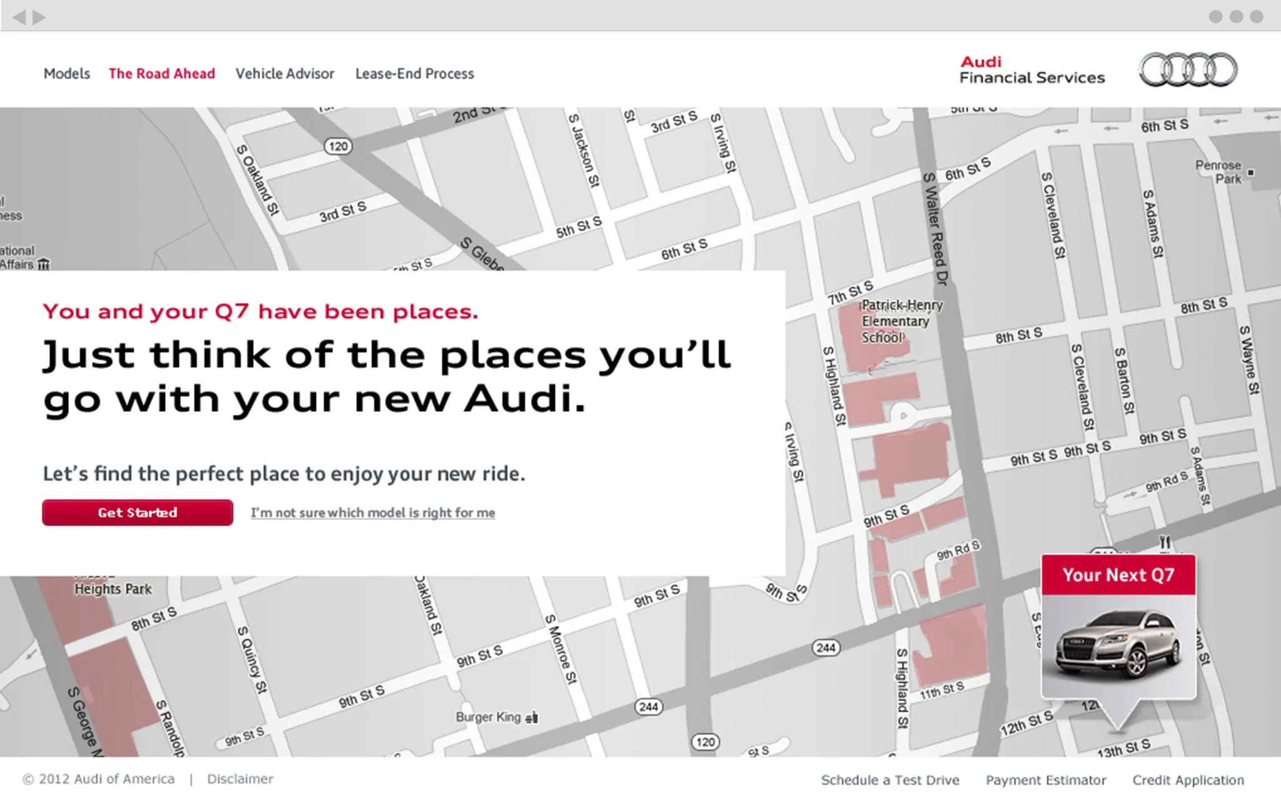The width and height of the screenshot is (1281, 803).
Task: Click the 7th St S label
Action: coord(850,292)
